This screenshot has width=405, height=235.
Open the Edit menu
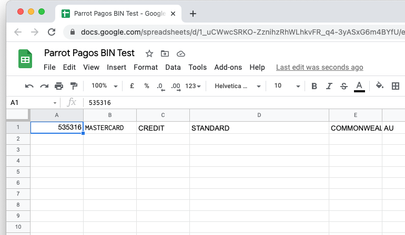coord(69,67)
